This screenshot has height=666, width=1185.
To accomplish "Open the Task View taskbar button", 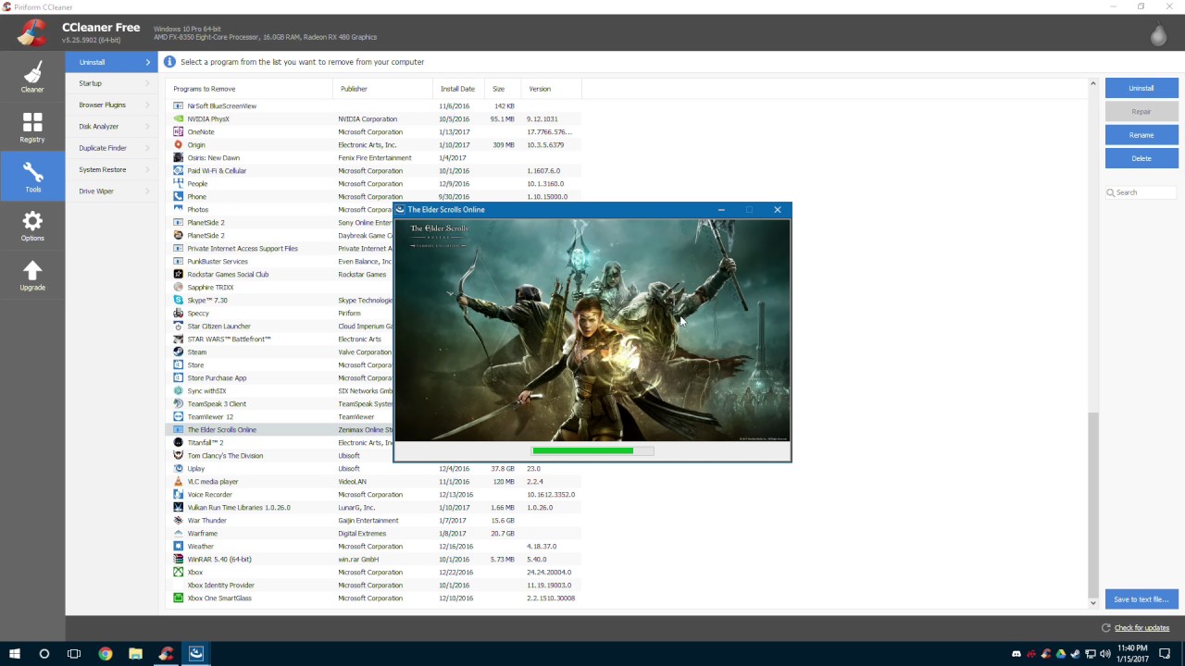I will coord(74,654).
